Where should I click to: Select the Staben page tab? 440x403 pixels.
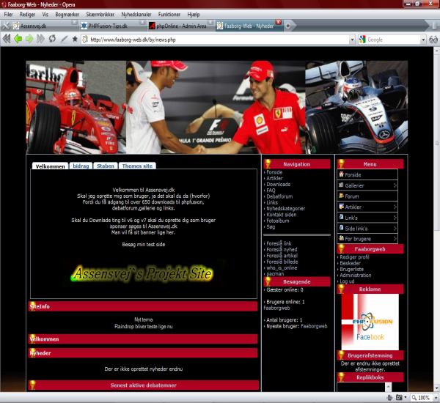pos(106,166)
